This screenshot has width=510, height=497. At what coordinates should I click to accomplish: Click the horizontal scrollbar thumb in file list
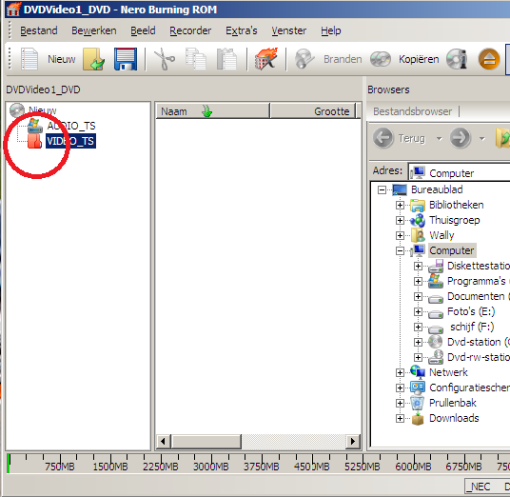click(206, 442)
